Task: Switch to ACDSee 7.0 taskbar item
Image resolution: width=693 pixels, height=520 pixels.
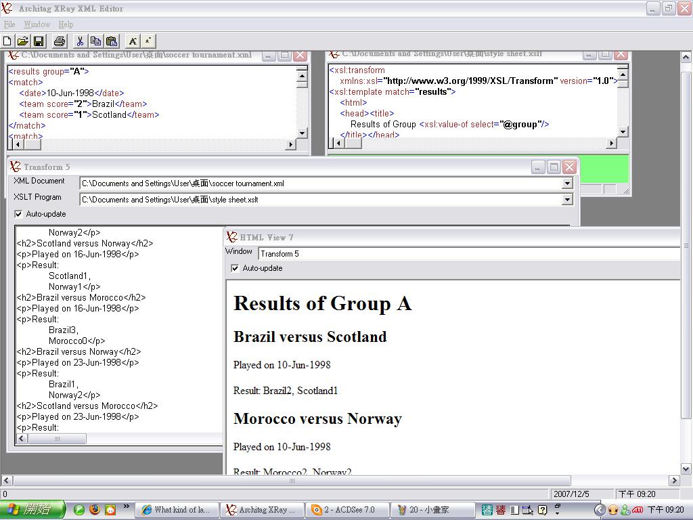Action: [347, 510]
